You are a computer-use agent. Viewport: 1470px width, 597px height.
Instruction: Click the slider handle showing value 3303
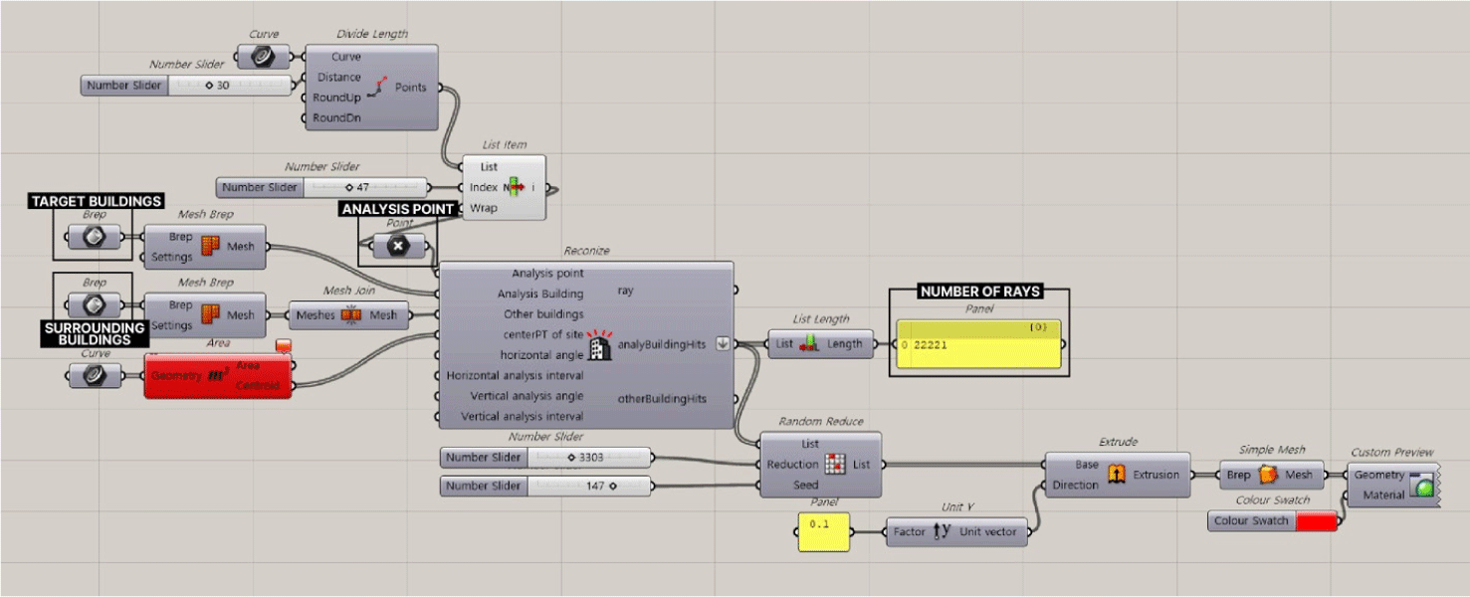point(571,458)
